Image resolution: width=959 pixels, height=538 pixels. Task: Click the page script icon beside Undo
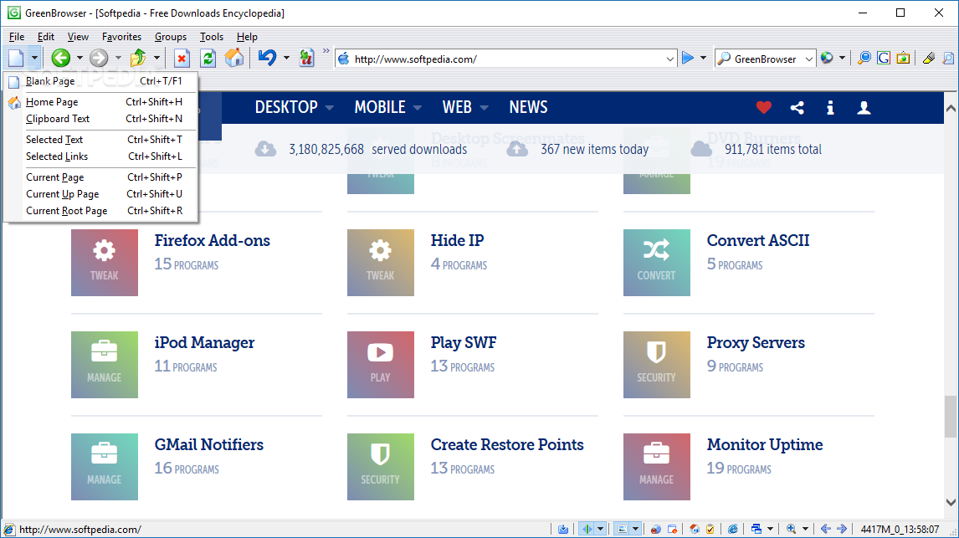point(306,59)
